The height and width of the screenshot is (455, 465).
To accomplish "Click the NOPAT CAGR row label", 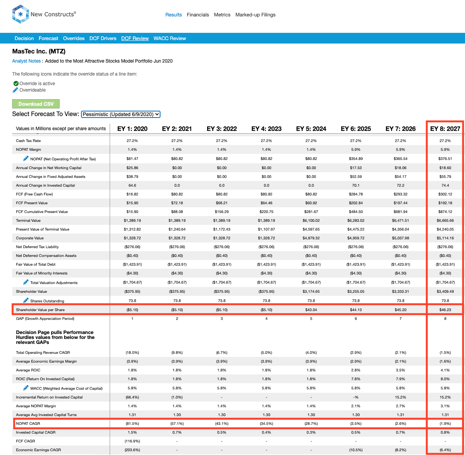I will (x=28, y=424).
